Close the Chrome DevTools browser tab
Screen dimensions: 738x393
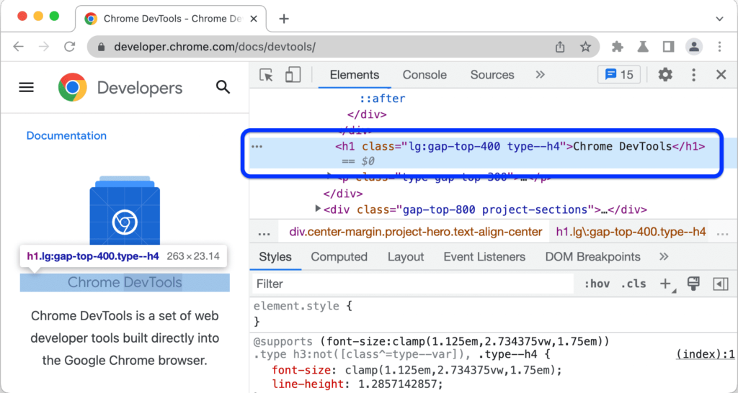point(253,19)
